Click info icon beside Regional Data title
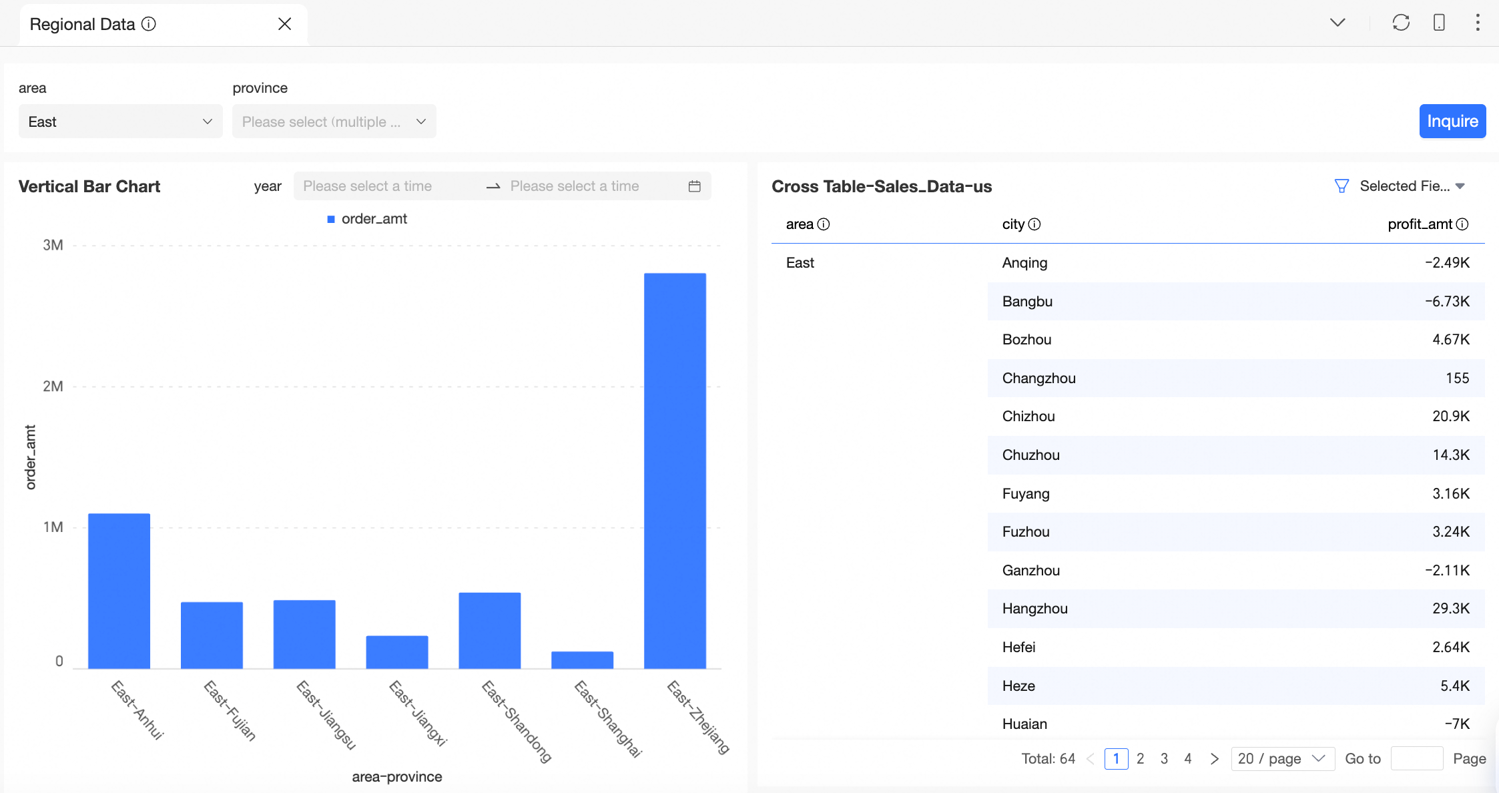The height and width of the screenshot is (793, 1499). [149, 24]
